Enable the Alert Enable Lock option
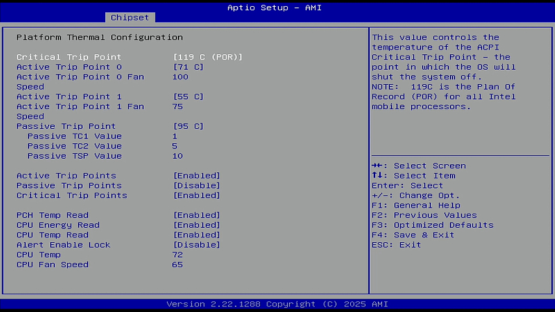Screen dimensions: 555x312 point(197,245)
